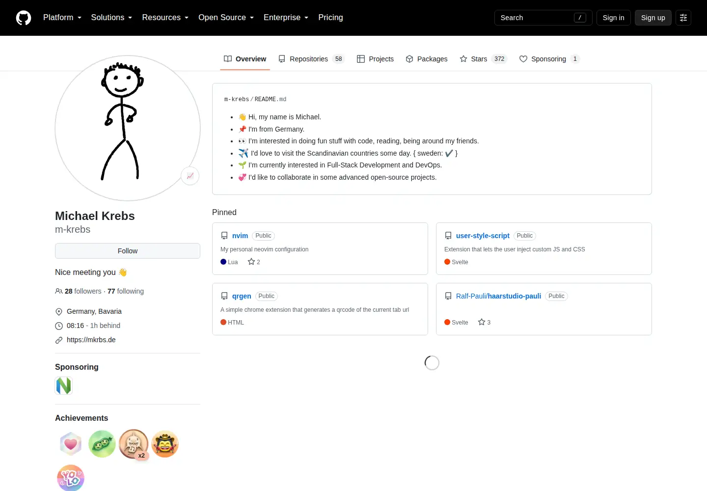Click the link icon beside mkrbs.de
The image size is (707, 491).
click(x=59, y=340)
